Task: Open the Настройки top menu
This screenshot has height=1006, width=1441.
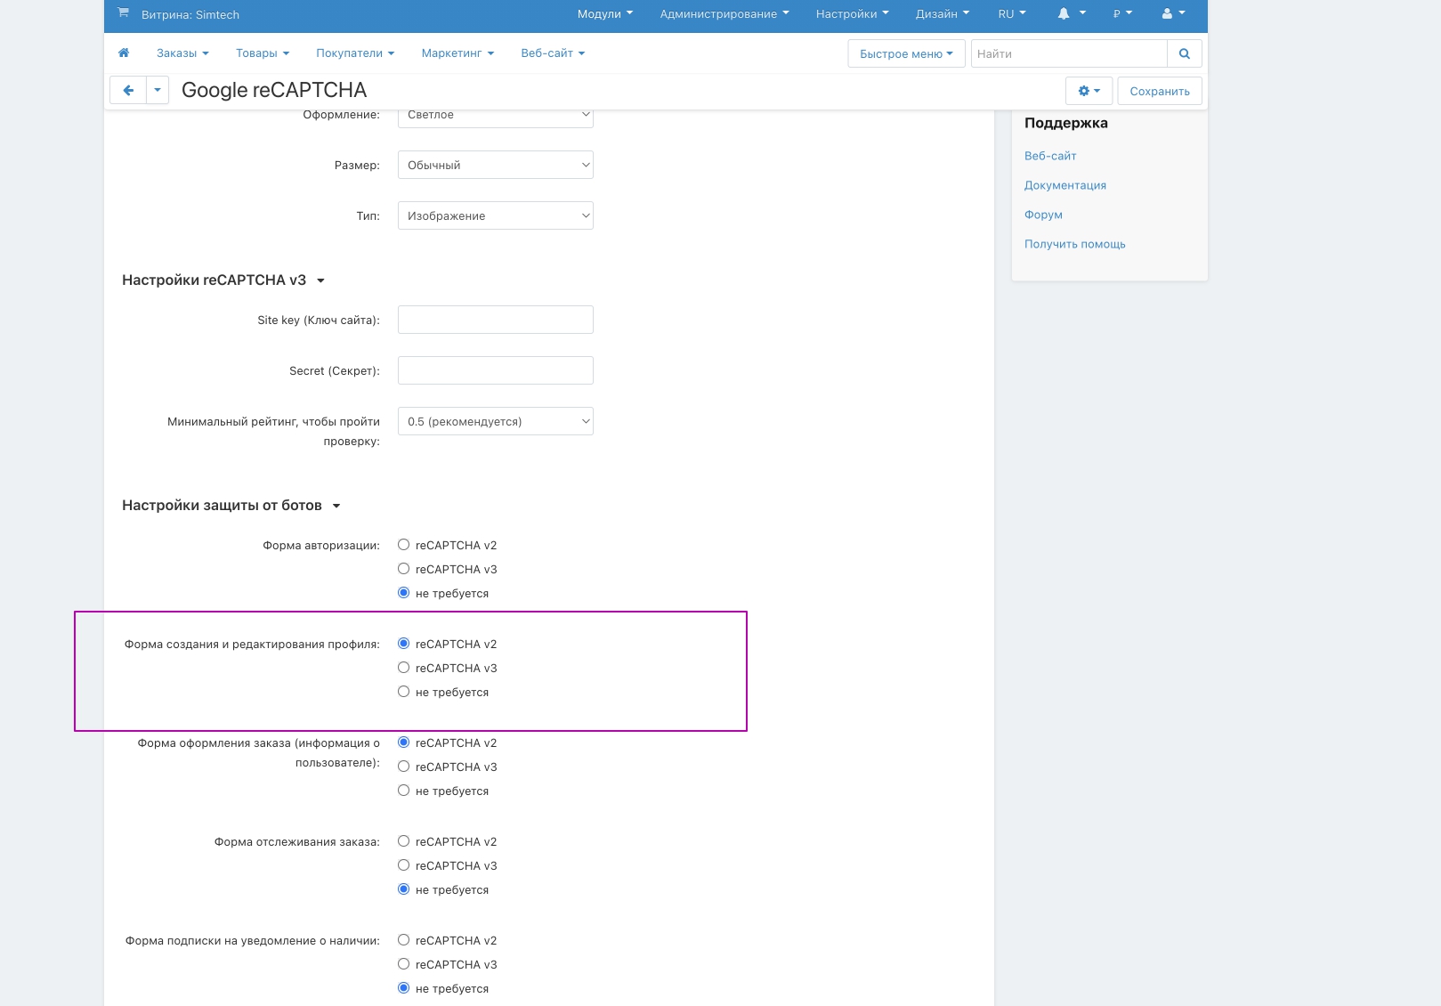Action: pyautogui.click(x=853, y=13)
